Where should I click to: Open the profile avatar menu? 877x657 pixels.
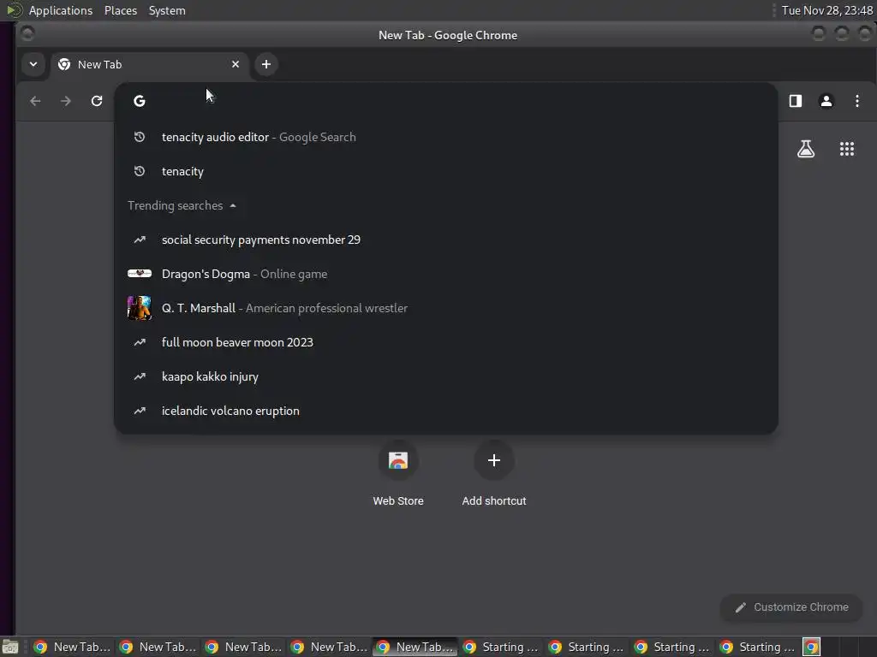(826, 101)
